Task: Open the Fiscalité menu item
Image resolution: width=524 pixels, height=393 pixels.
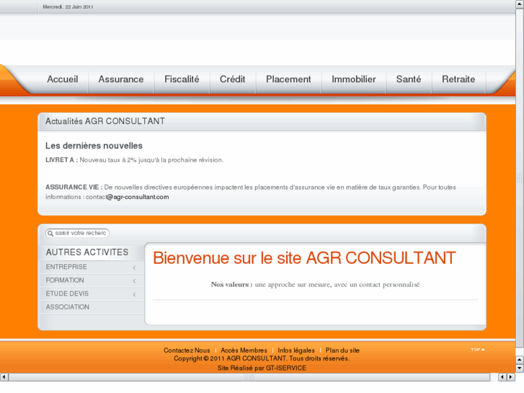Action: click(182, 79)
